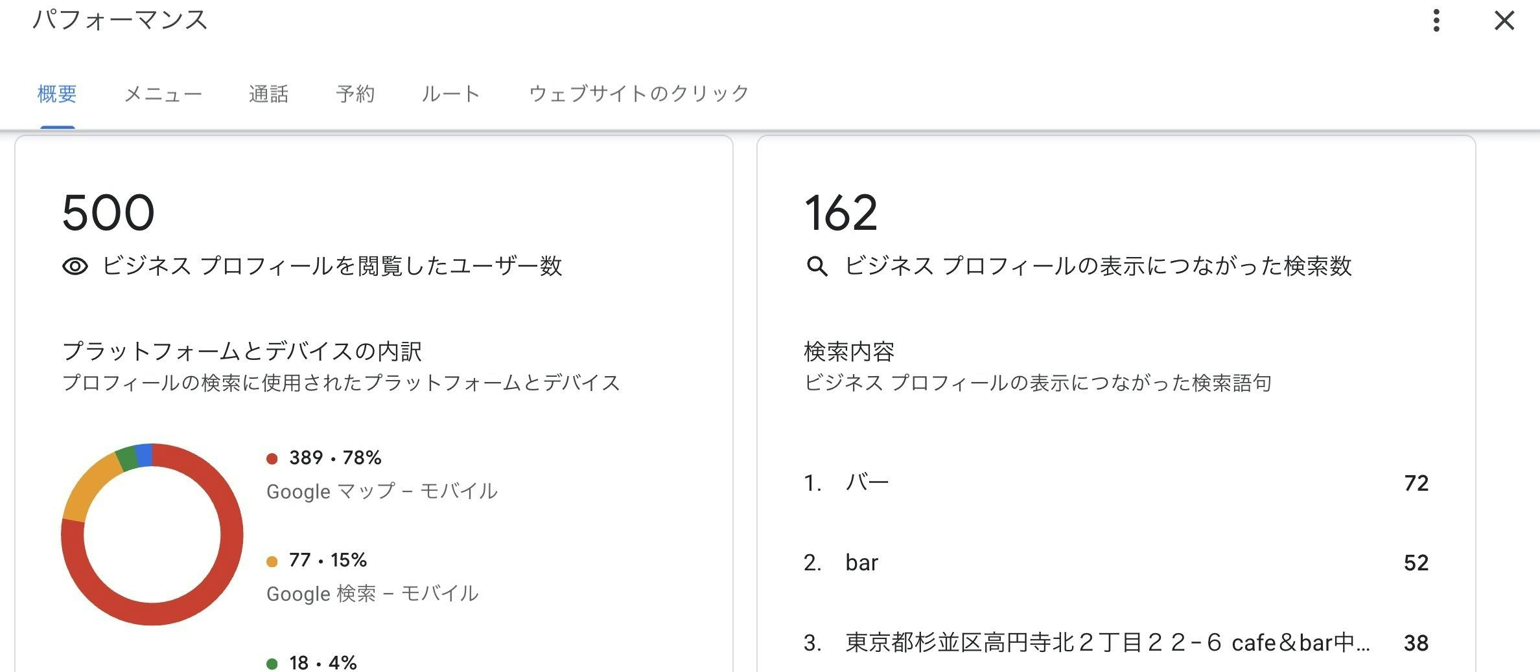Image resolution: width=1540 pixels, height=672 pixels.
Task: Click the magnifier icon beside search count
Action: tap(817, 266)
